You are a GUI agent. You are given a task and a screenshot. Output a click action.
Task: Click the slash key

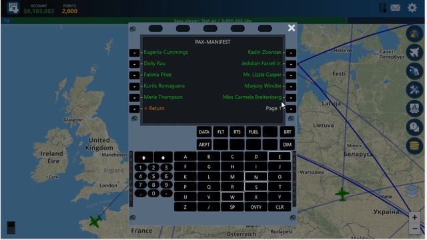pos(209,207)
